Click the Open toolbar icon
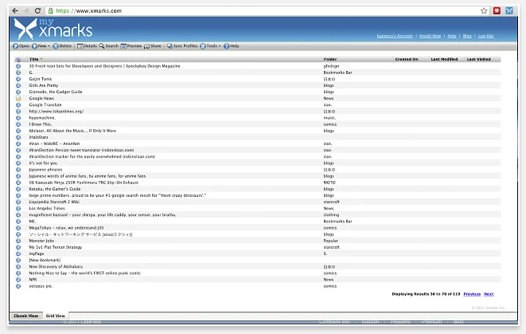The height and width of the screenshot is (334, 526). point(16,46)
